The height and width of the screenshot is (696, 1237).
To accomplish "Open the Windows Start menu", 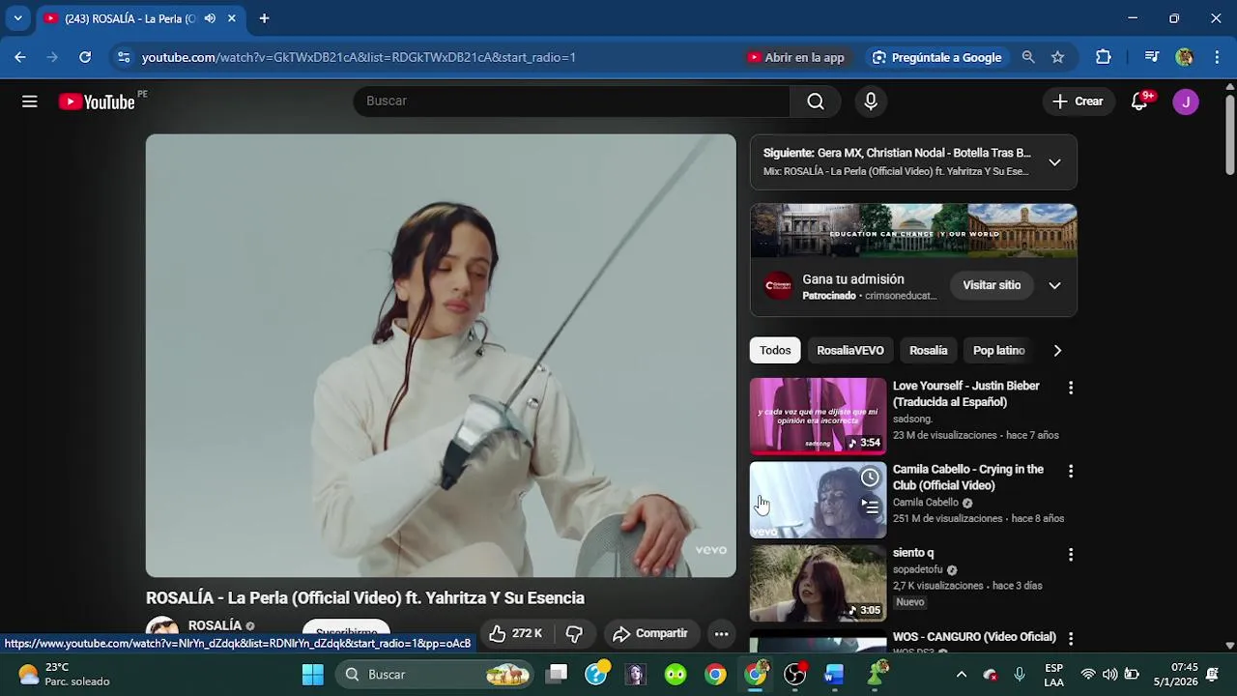I will [x=313, y=675].
